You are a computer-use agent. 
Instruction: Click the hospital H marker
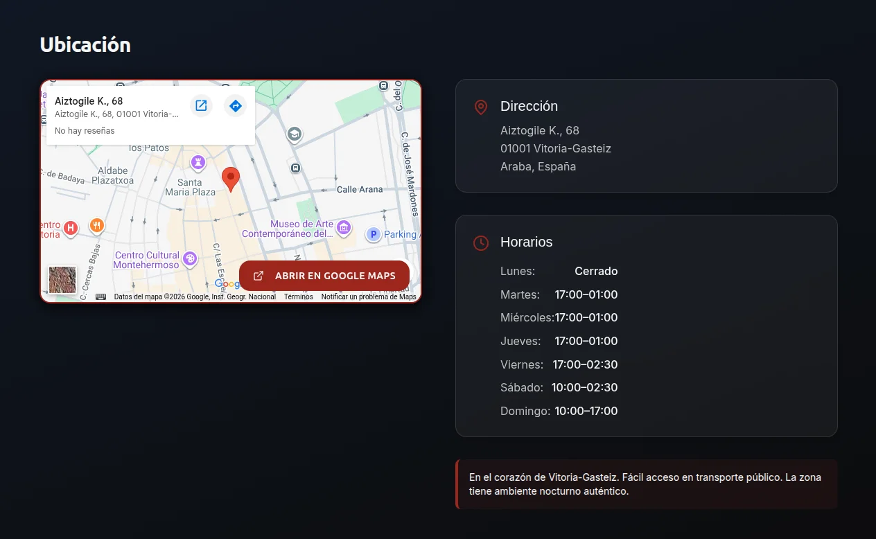click(69, 229)
